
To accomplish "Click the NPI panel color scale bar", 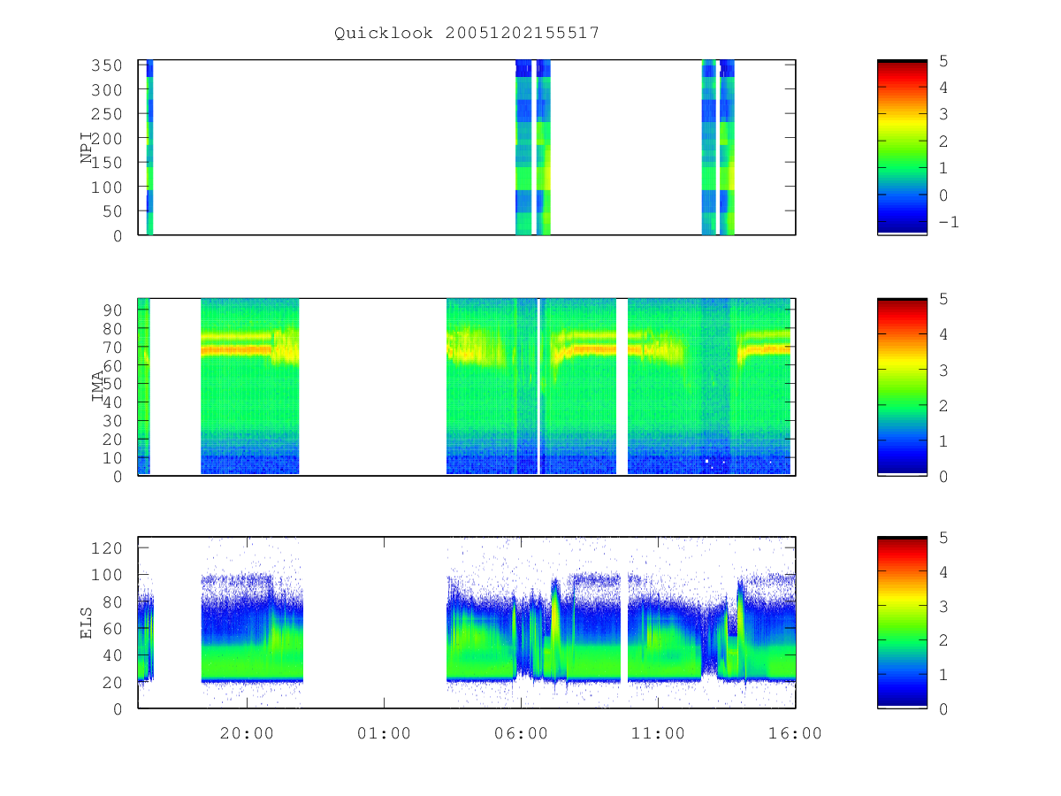I will (902, 147).
